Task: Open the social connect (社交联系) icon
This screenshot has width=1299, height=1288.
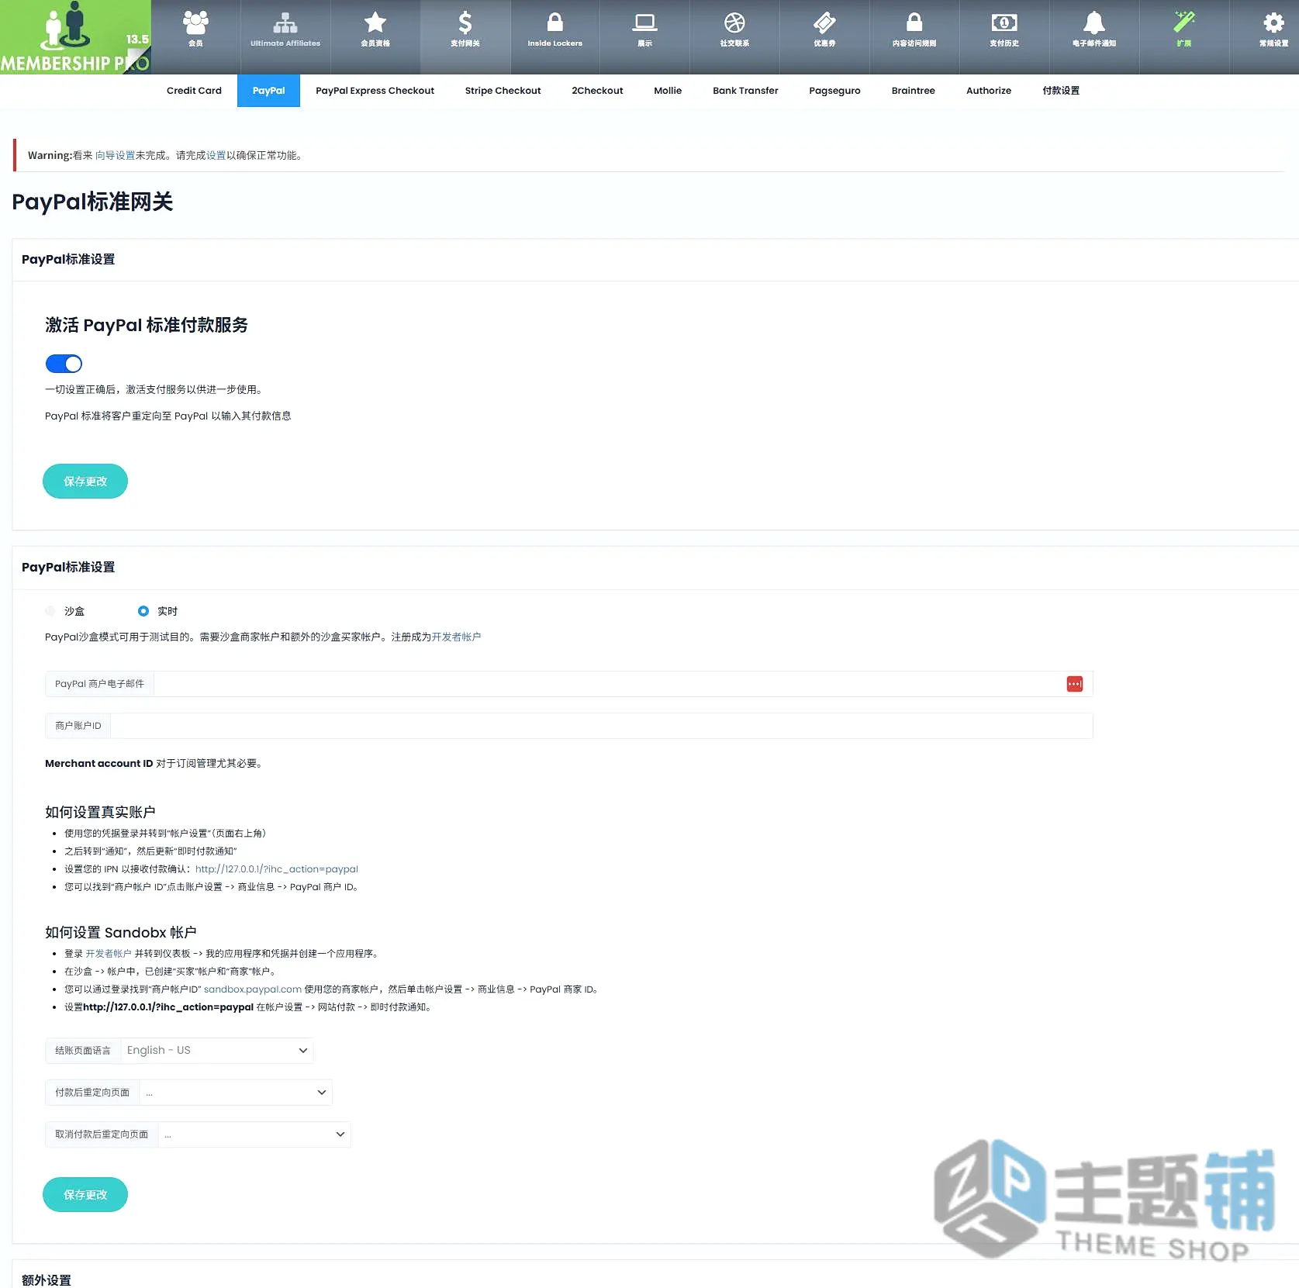Action: pyautogui.click(x=734, y=29)
